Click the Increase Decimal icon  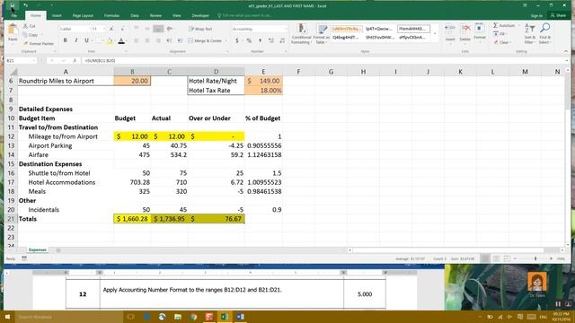tap(271, 40)
